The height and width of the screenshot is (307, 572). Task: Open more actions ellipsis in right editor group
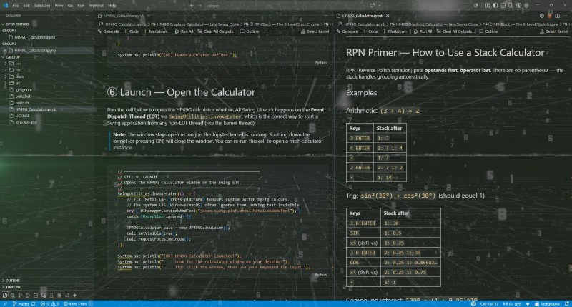[565, 16]
